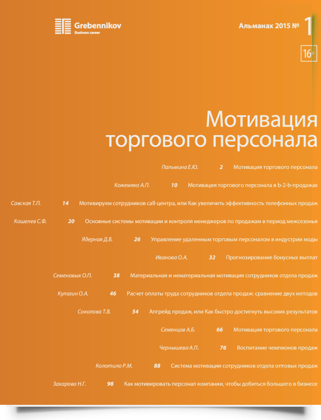This screenshot has height=420, width=321.
Task: Click page number 38
Action: click(116, 275)
